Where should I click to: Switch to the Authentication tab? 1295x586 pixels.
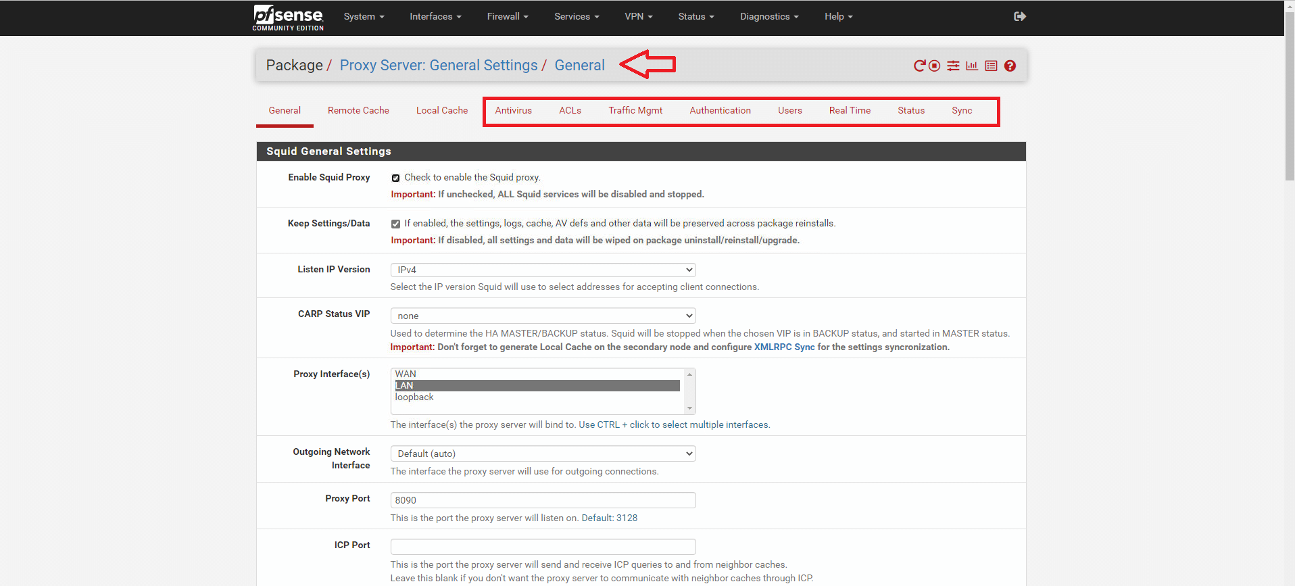coord(720,110)
